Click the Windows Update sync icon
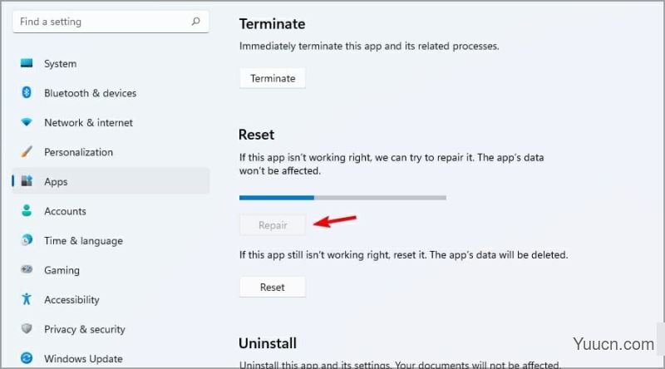The height and width of the screenshot is (369, 665). click(27, 358)
